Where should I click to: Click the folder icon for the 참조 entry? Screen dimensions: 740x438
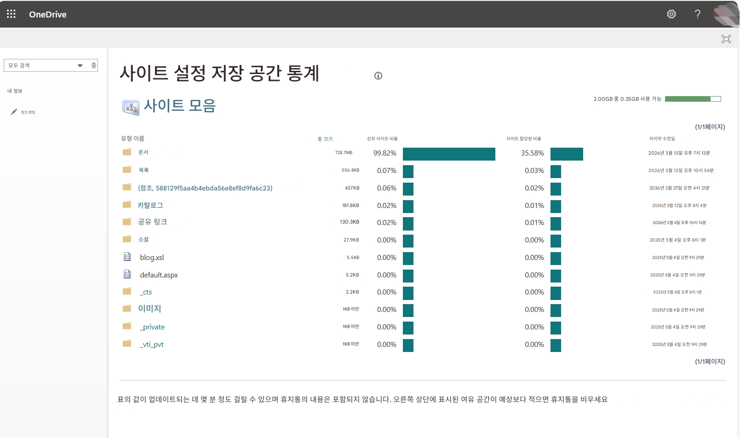point(127,187)
